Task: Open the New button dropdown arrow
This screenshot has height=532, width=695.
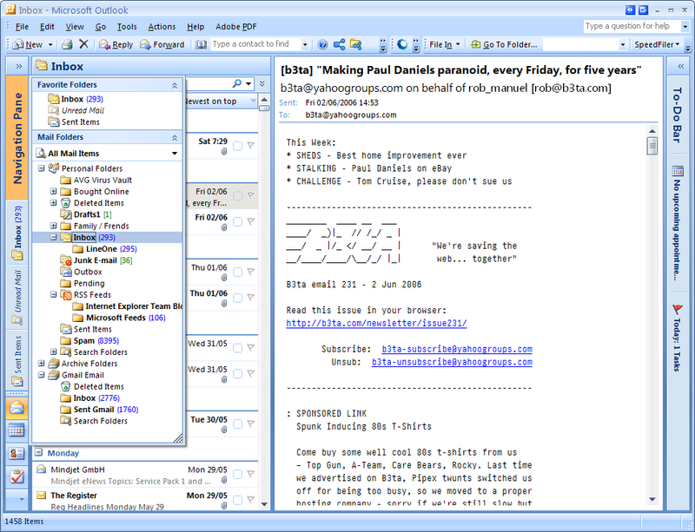Action: [x=50, y=45]
